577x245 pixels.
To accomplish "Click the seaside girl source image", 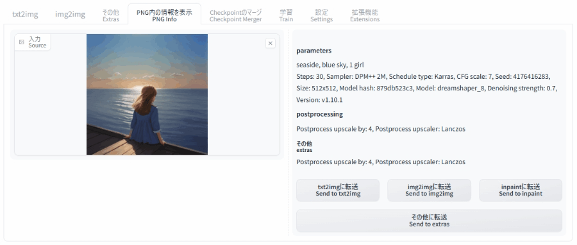I will [147, 94].
